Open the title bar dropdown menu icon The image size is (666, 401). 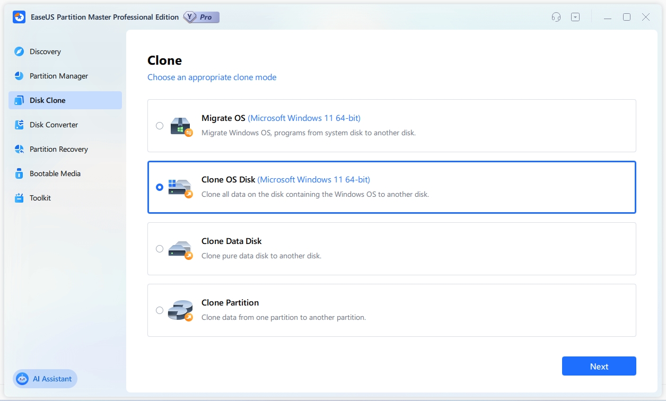pyautogui.click(x=575, y=17)
